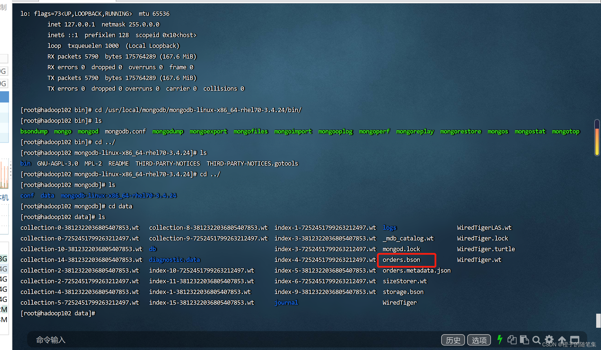The image size is (601, 350).
Task: Click the green mongooplog executable name
Action: pos(335,131)
